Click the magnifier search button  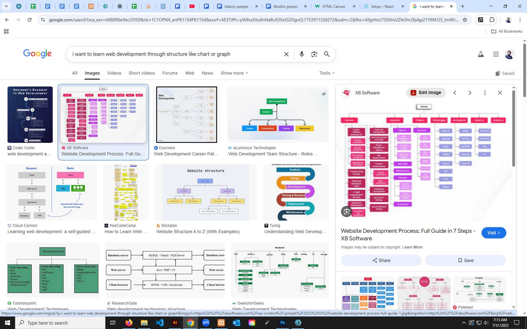pyautogui.click(x=327, y=54)
